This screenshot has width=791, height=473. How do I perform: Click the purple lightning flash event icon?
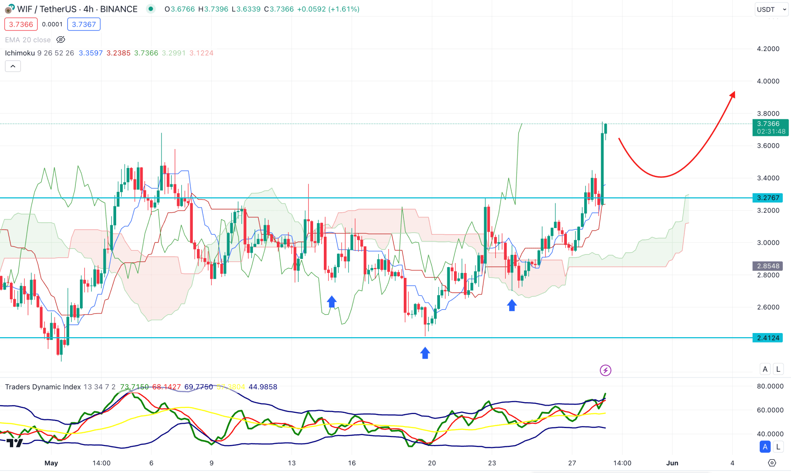coord(605,370)
